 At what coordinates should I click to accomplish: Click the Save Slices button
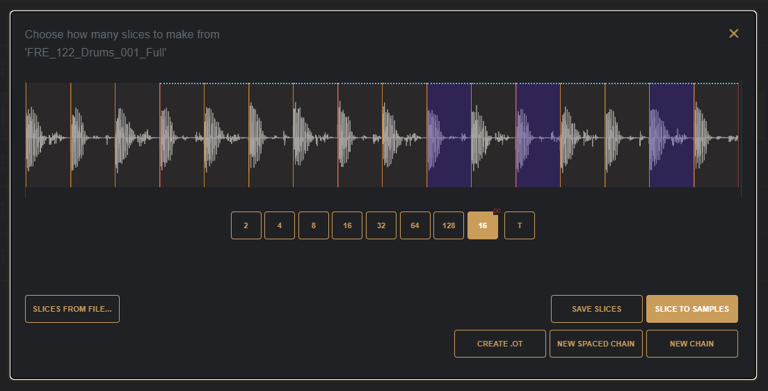tap(597, 309)
